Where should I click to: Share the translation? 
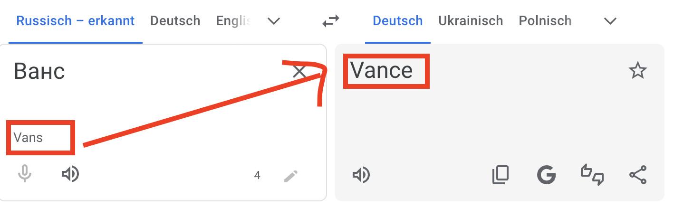[x=638, y=175]
